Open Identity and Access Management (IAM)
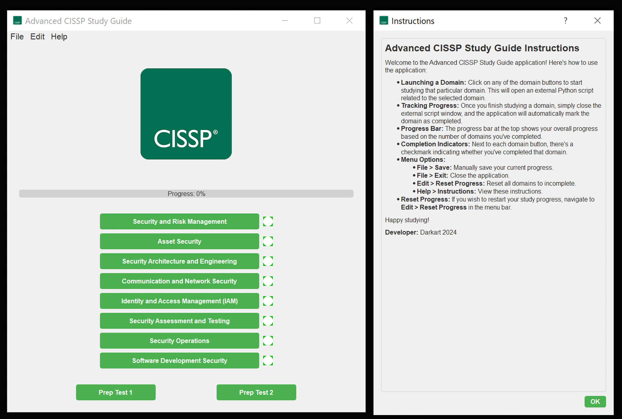Image resolution: width=622 pixels, height=419 pixels. coord(179,301)
